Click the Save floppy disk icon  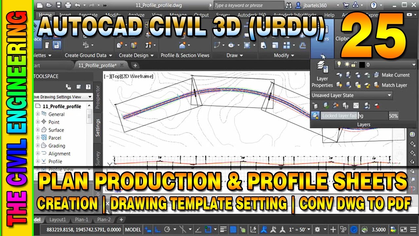coord(59,5)
